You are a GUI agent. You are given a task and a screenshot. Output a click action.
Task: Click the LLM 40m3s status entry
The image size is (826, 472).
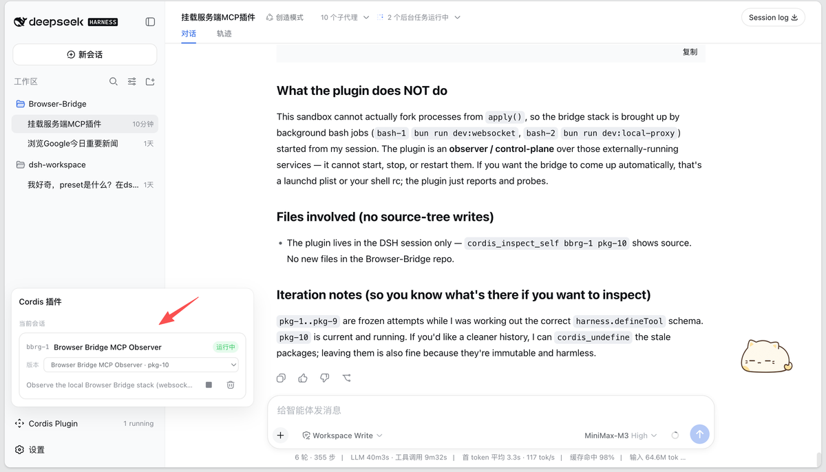click(x=370, y=457)
